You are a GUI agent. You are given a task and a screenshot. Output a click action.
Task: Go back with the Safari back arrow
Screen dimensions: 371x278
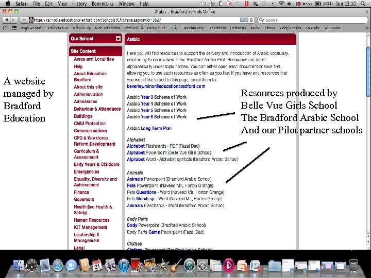tap(6, 20)
